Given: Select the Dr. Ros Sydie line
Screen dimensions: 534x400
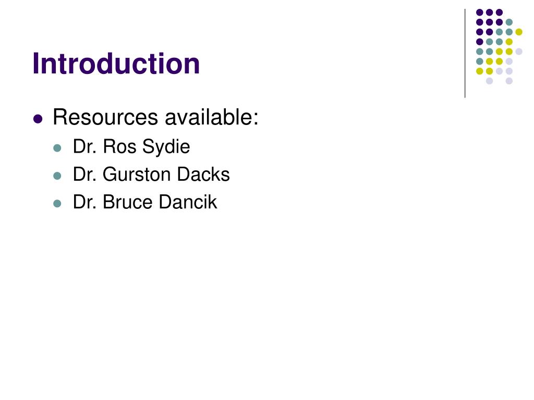Looking at the screenshot, I should (x=131, y=147).
